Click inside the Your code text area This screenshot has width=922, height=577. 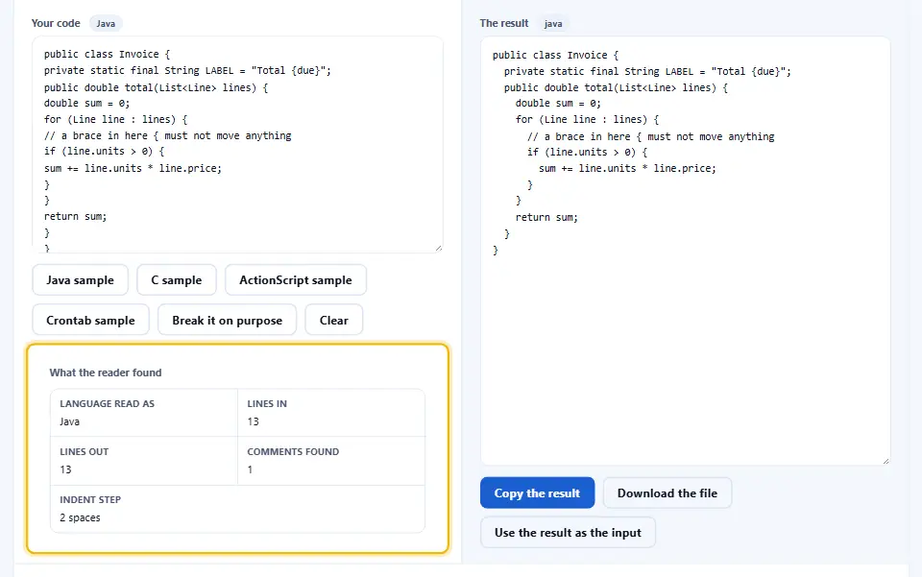point(237,145)
